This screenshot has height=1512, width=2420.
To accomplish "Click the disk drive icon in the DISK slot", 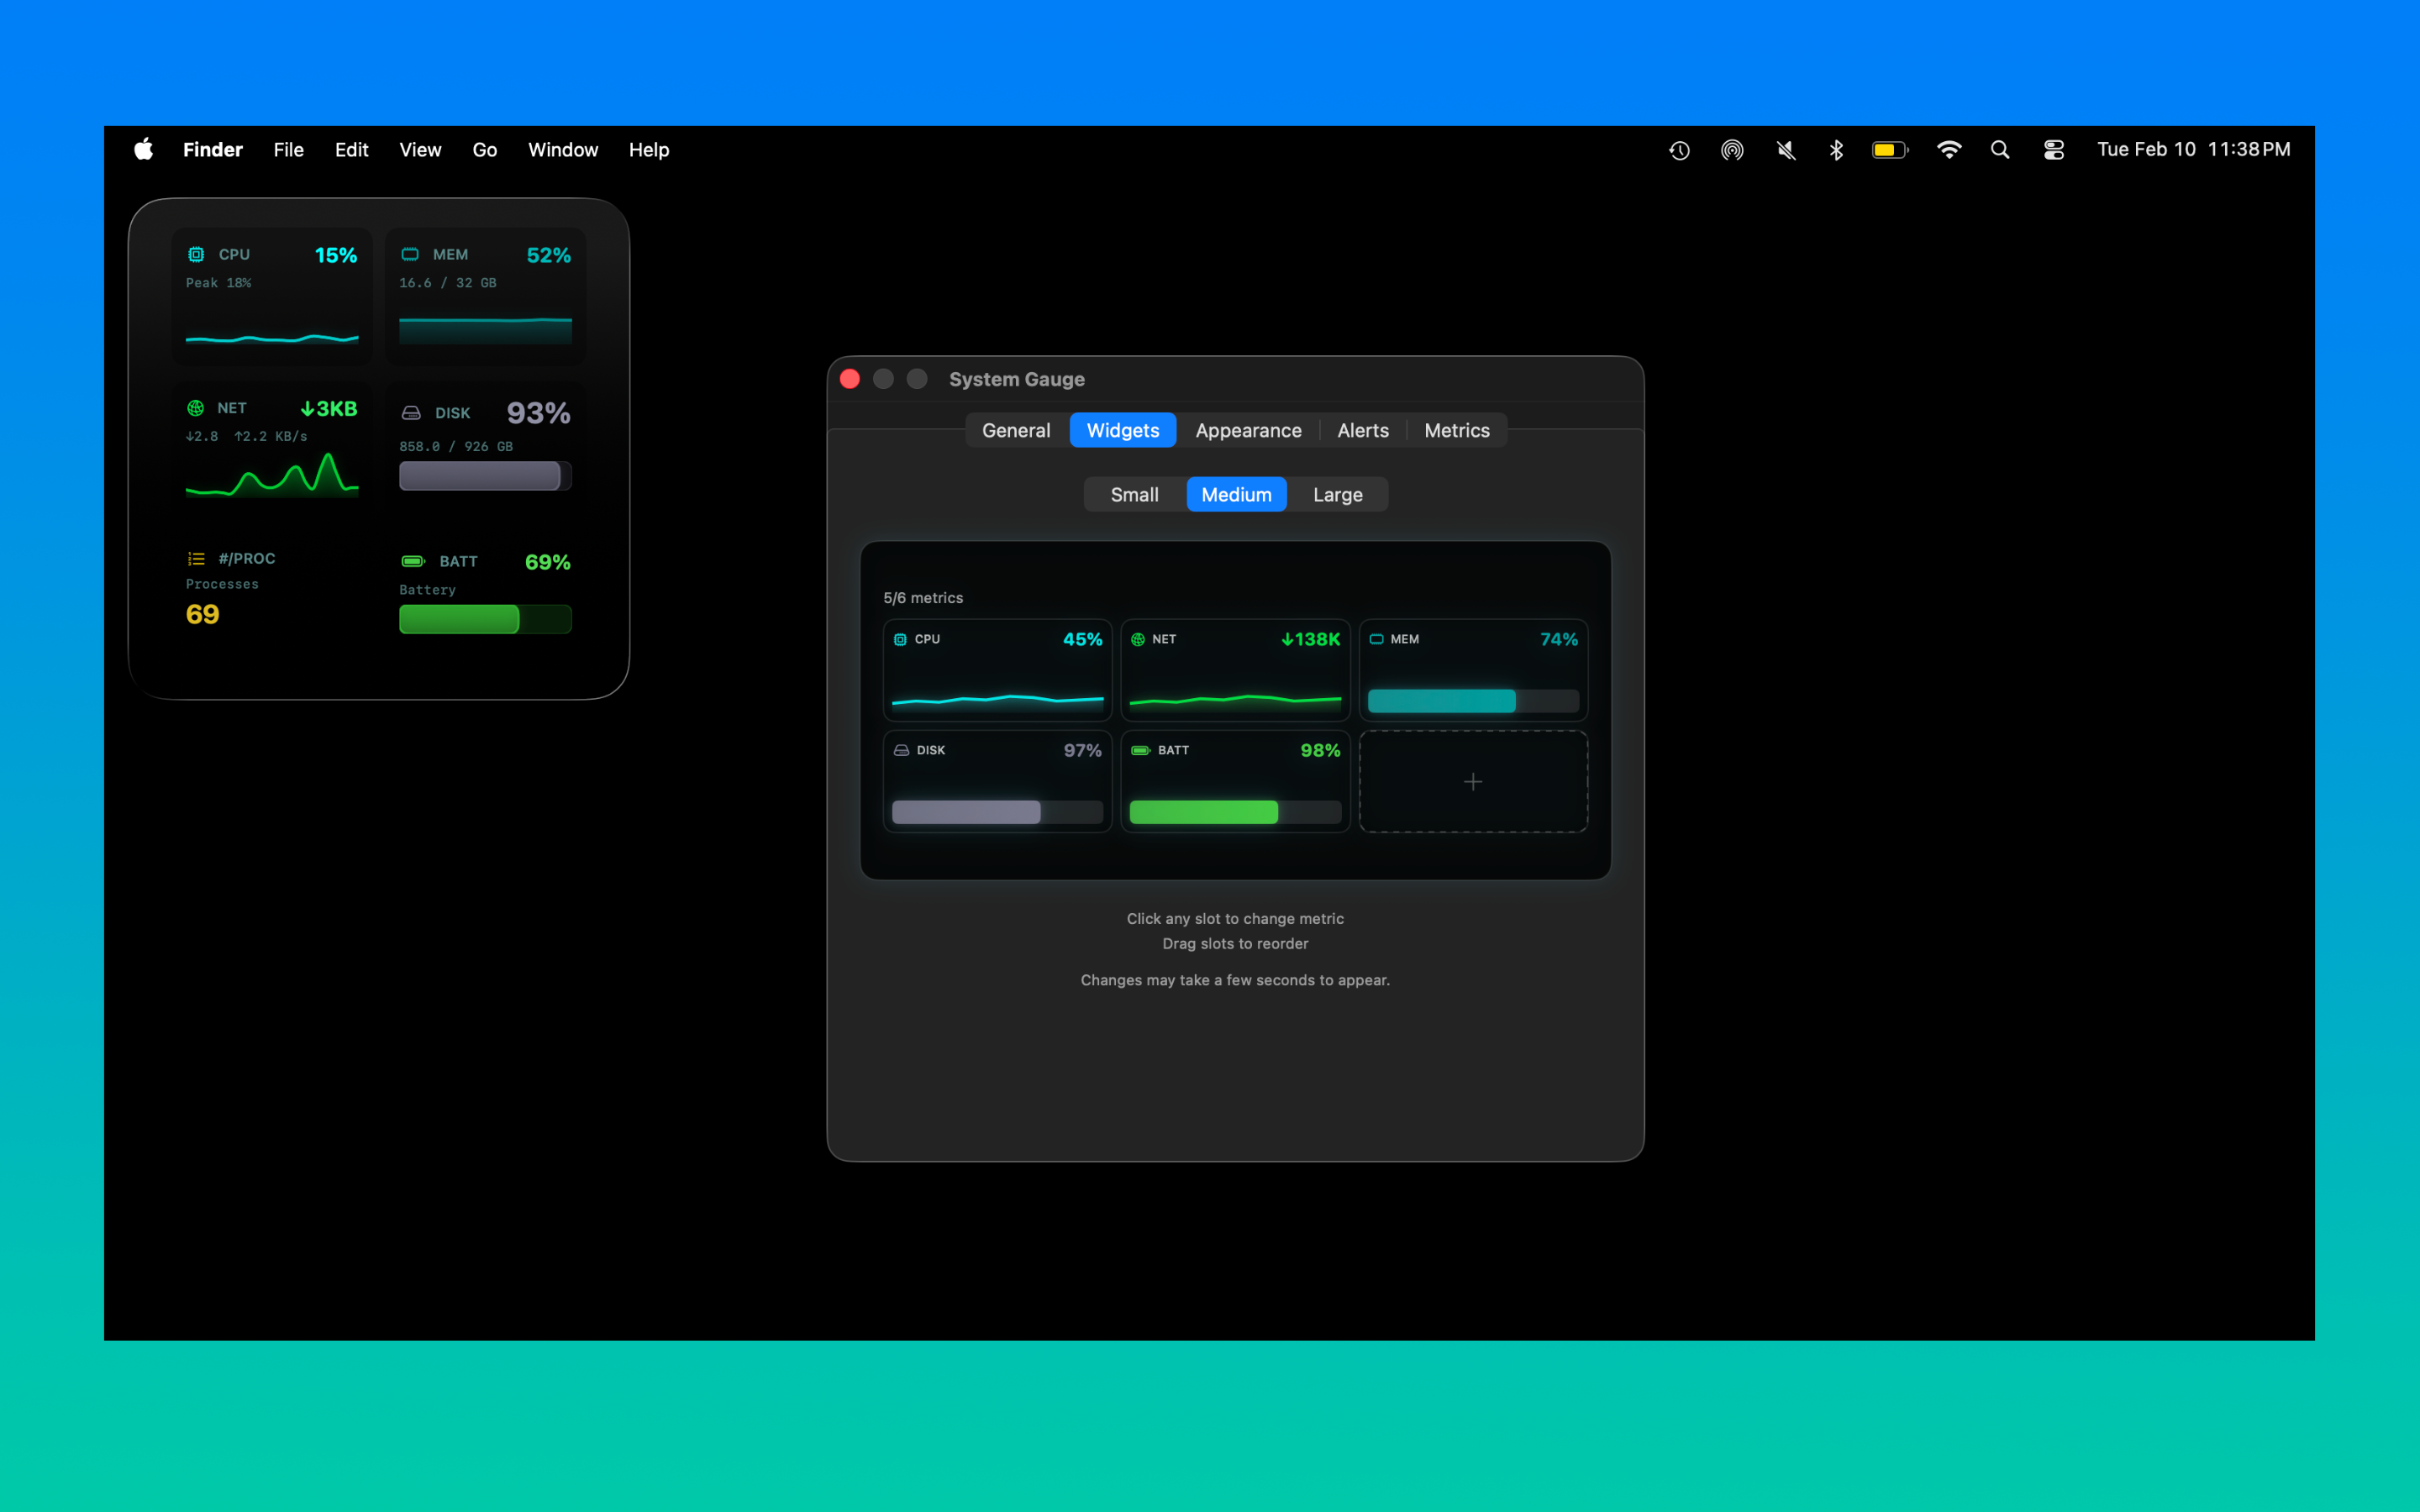I will tap(411, 412).
